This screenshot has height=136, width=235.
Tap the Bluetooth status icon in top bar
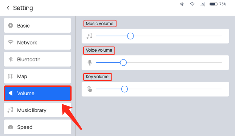point(182,4)
